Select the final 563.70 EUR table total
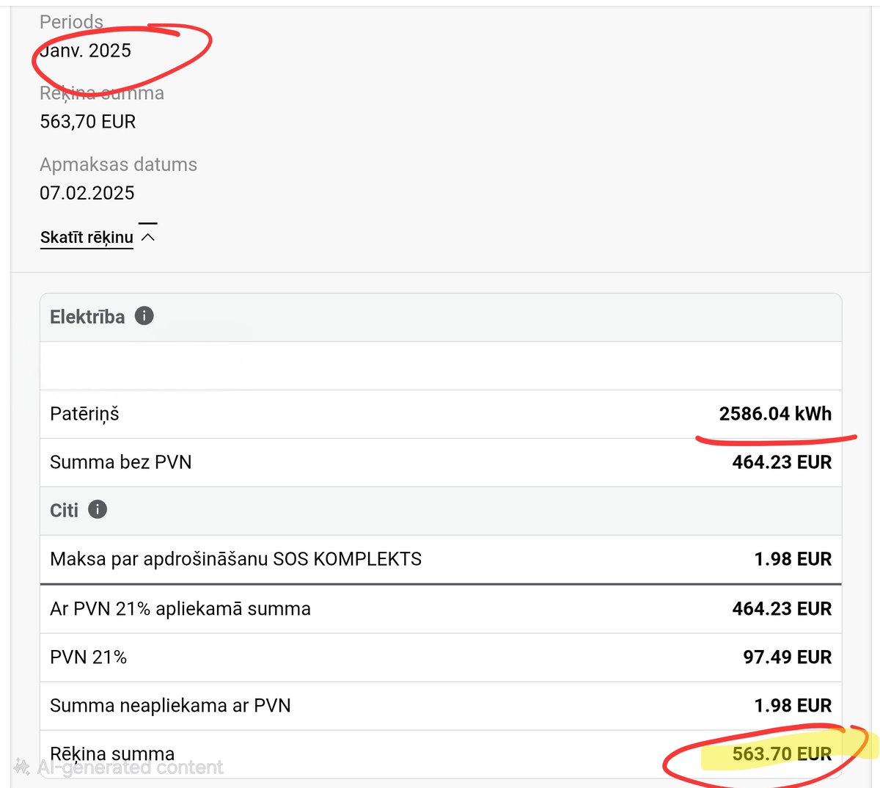 coord(782,754)
